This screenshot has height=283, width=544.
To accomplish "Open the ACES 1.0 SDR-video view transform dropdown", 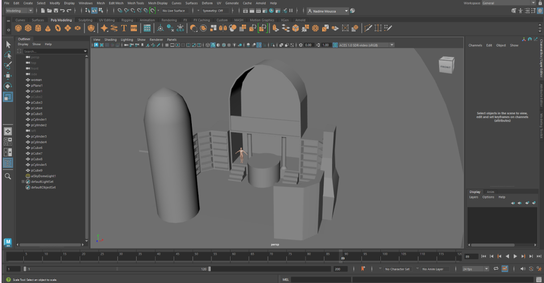I will pos(367,45).
